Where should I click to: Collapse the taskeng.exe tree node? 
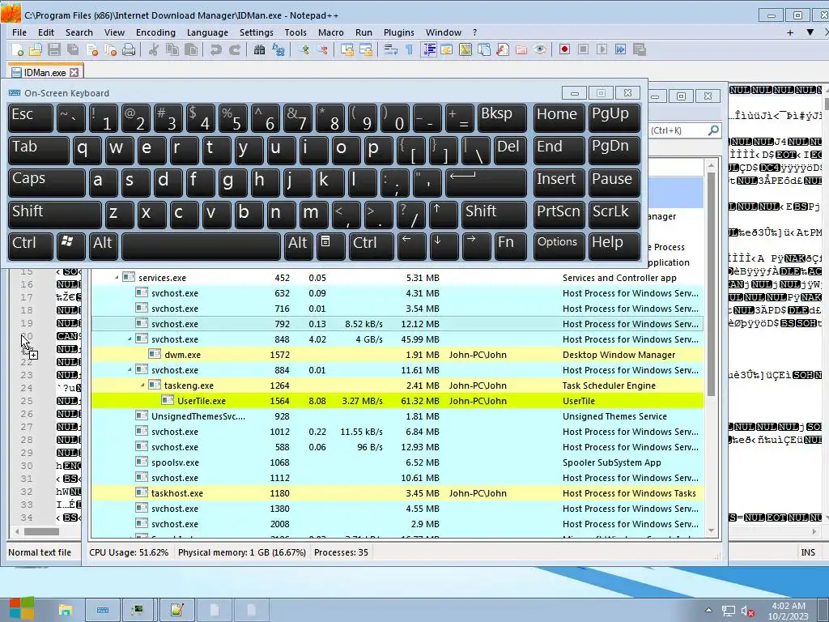142,385
